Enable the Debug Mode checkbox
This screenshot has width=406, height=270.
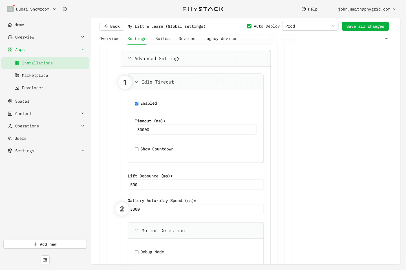pos(136,252)
